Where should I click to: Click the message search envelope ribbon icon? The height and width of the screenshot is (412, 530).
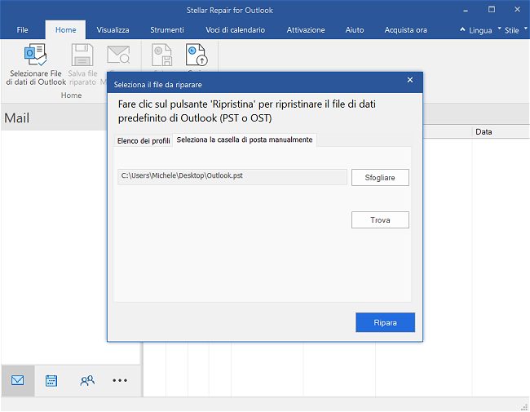click(118, 55)
